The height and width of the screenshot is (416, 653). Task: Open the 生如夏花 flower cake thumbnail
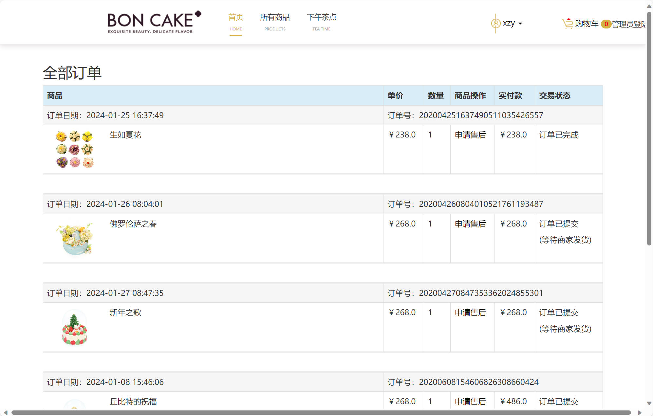click(x=75, y=149)
